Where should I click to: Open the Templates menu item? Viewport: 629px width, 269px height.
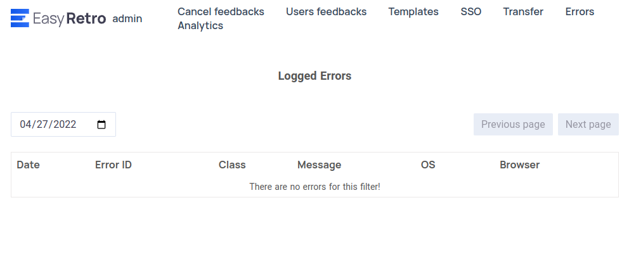click(413, 11)
